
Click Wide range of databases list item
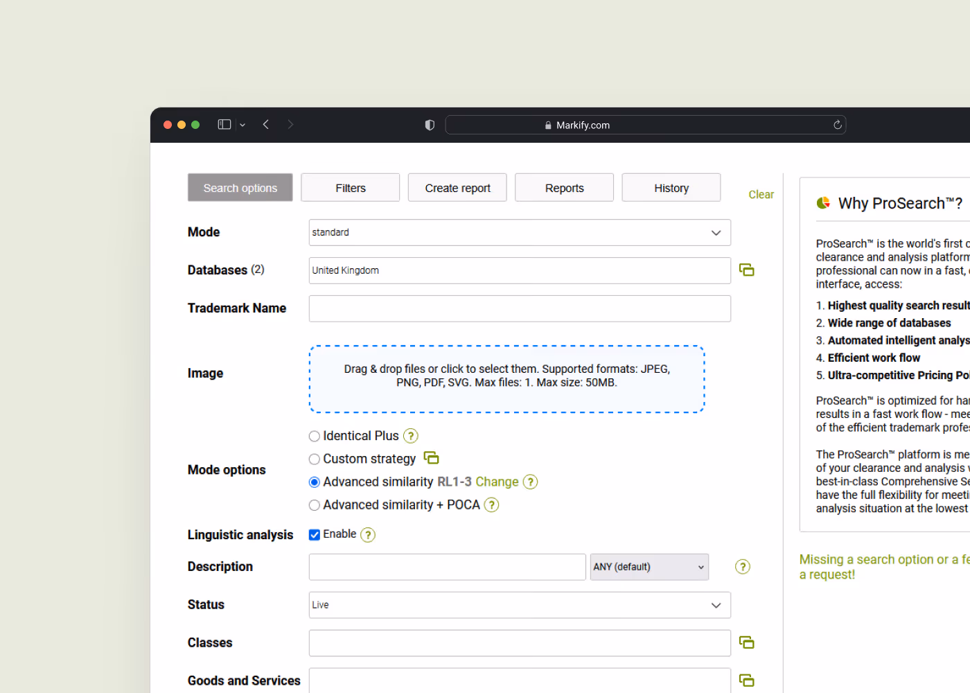click(889, 323)
